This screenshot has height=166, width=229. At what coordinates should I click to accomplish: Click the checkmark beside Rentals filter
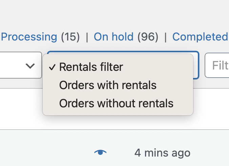52,67
